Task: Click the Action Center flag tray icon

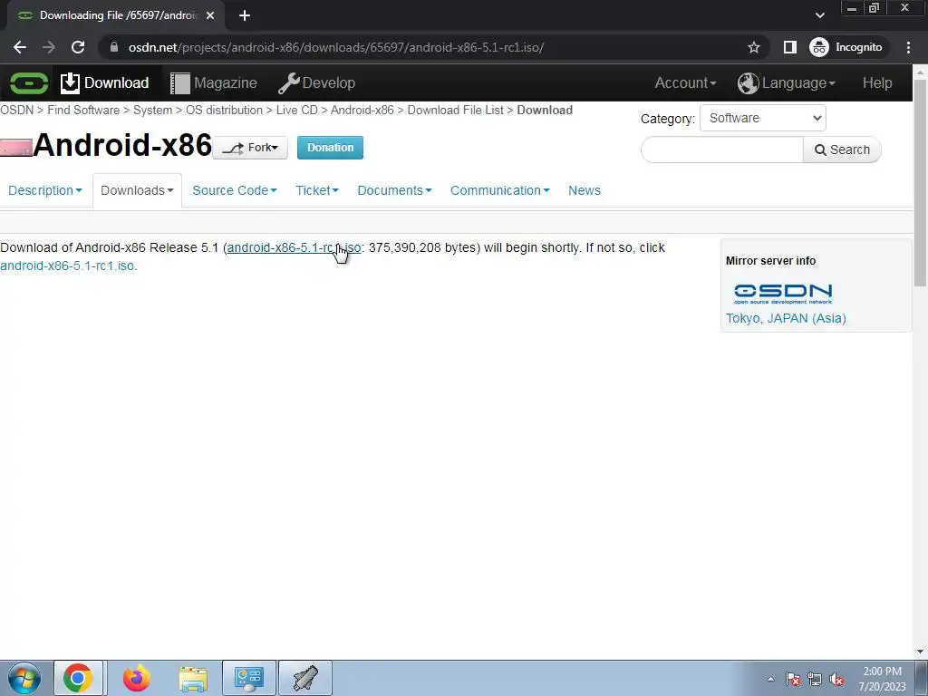Action: tap(793, 679)
